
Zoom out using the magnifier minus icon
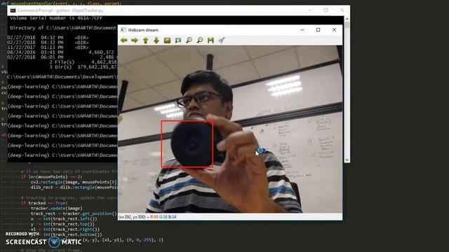200,41
